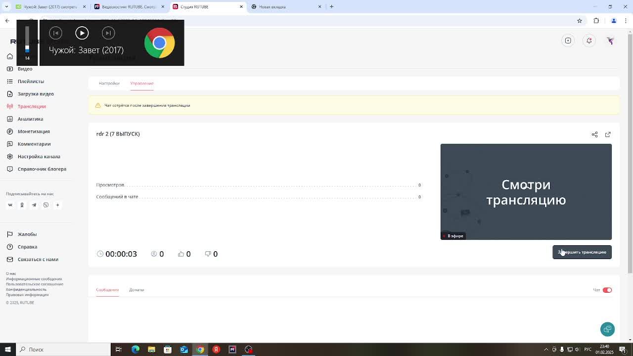The height and width of the screenshot is (356, 633).
Task: Click the add video icon in header
Action: pyautogui.click(x=568, y=41)
